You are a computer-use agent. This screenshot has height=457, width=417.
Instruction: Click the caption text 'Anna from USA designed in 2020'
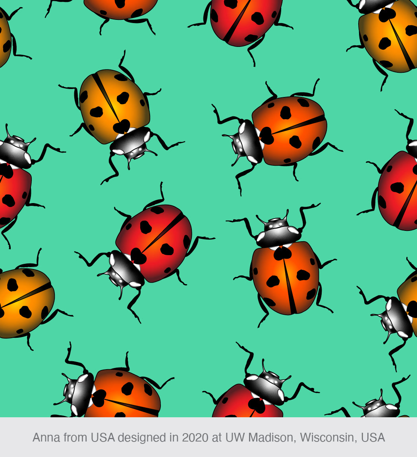coord(120,438)
